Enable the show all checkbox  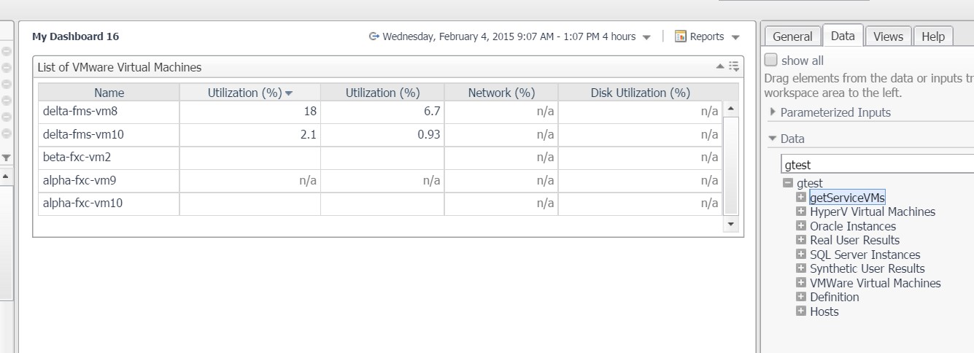pyautogui.click(x=770, y=60)
